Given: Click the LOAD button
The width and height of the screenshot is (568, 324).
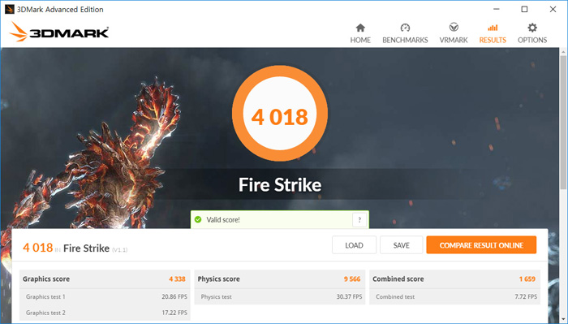Looking at the screenshot, I should pos(354,245).
